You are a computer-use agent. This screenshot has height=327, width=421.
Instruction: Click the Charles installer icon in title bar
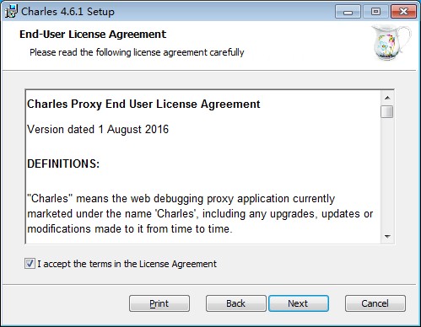(x=11, y=12)
